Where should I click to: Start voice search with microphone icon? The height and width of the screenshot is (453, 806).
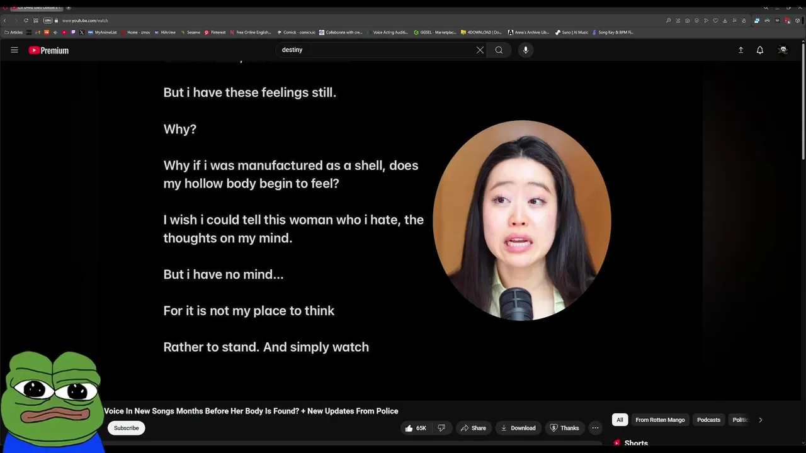pyautogui.click(x=526, y=50)
